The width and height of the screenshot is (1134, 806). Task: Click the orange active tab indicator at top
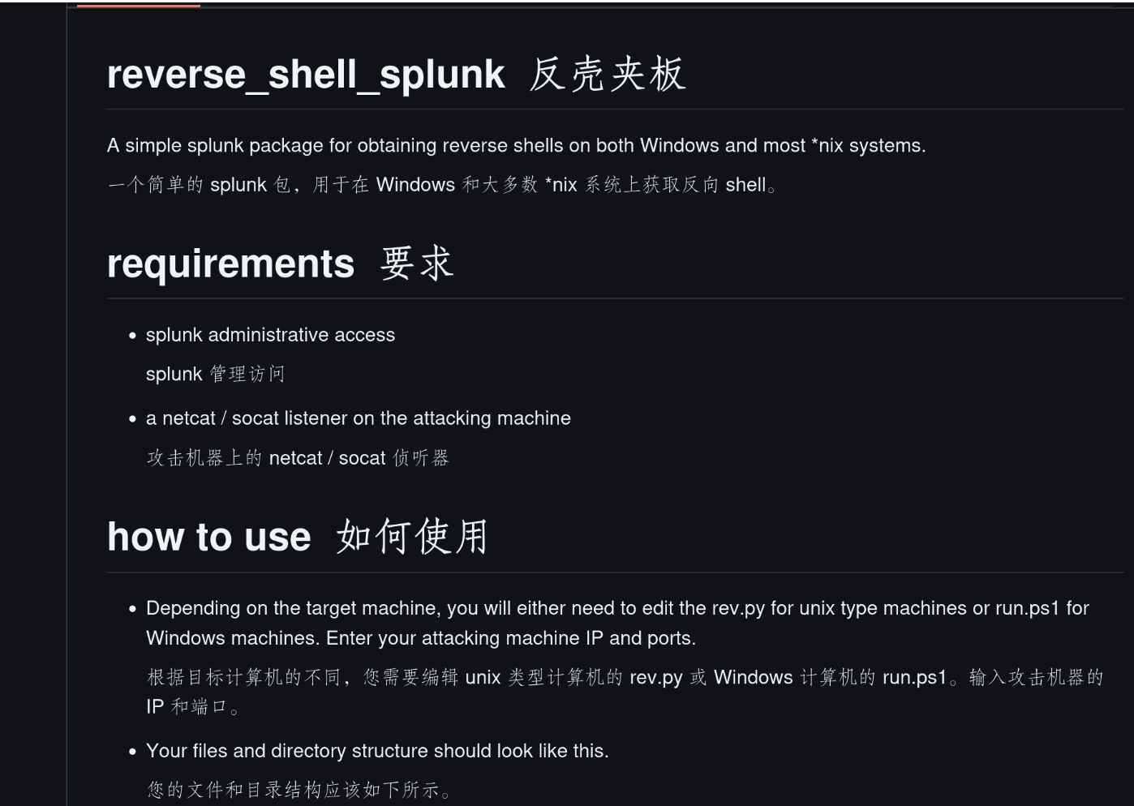(138, 6)
